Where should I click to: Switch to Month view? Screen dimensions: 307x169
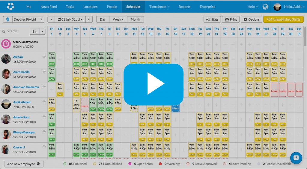click(135, 19)
